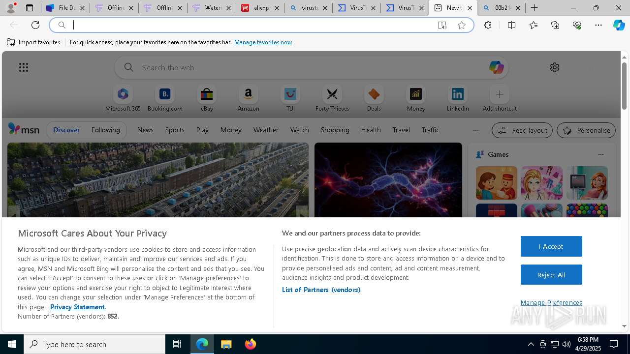Open Booking.com shortcut

(165, 99)
